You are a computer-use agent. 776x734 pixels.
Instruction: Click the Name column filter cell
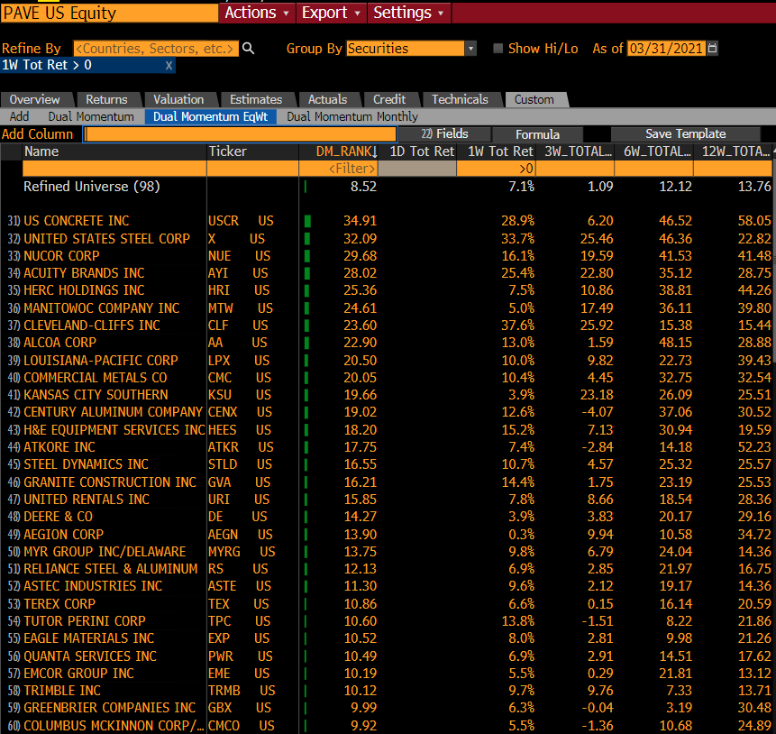114,169
